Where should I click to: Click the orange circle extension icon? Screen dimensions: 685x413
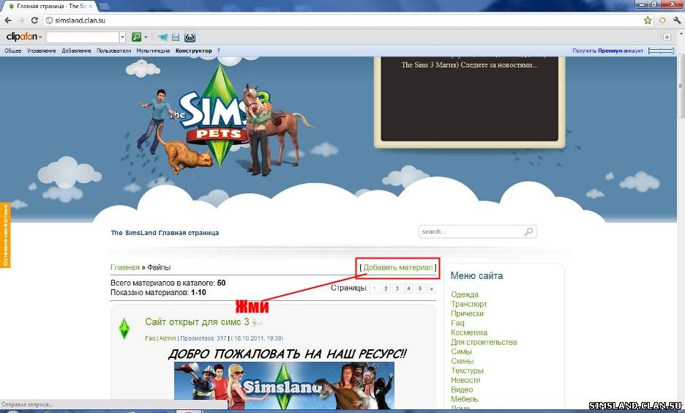click(662, 21)
